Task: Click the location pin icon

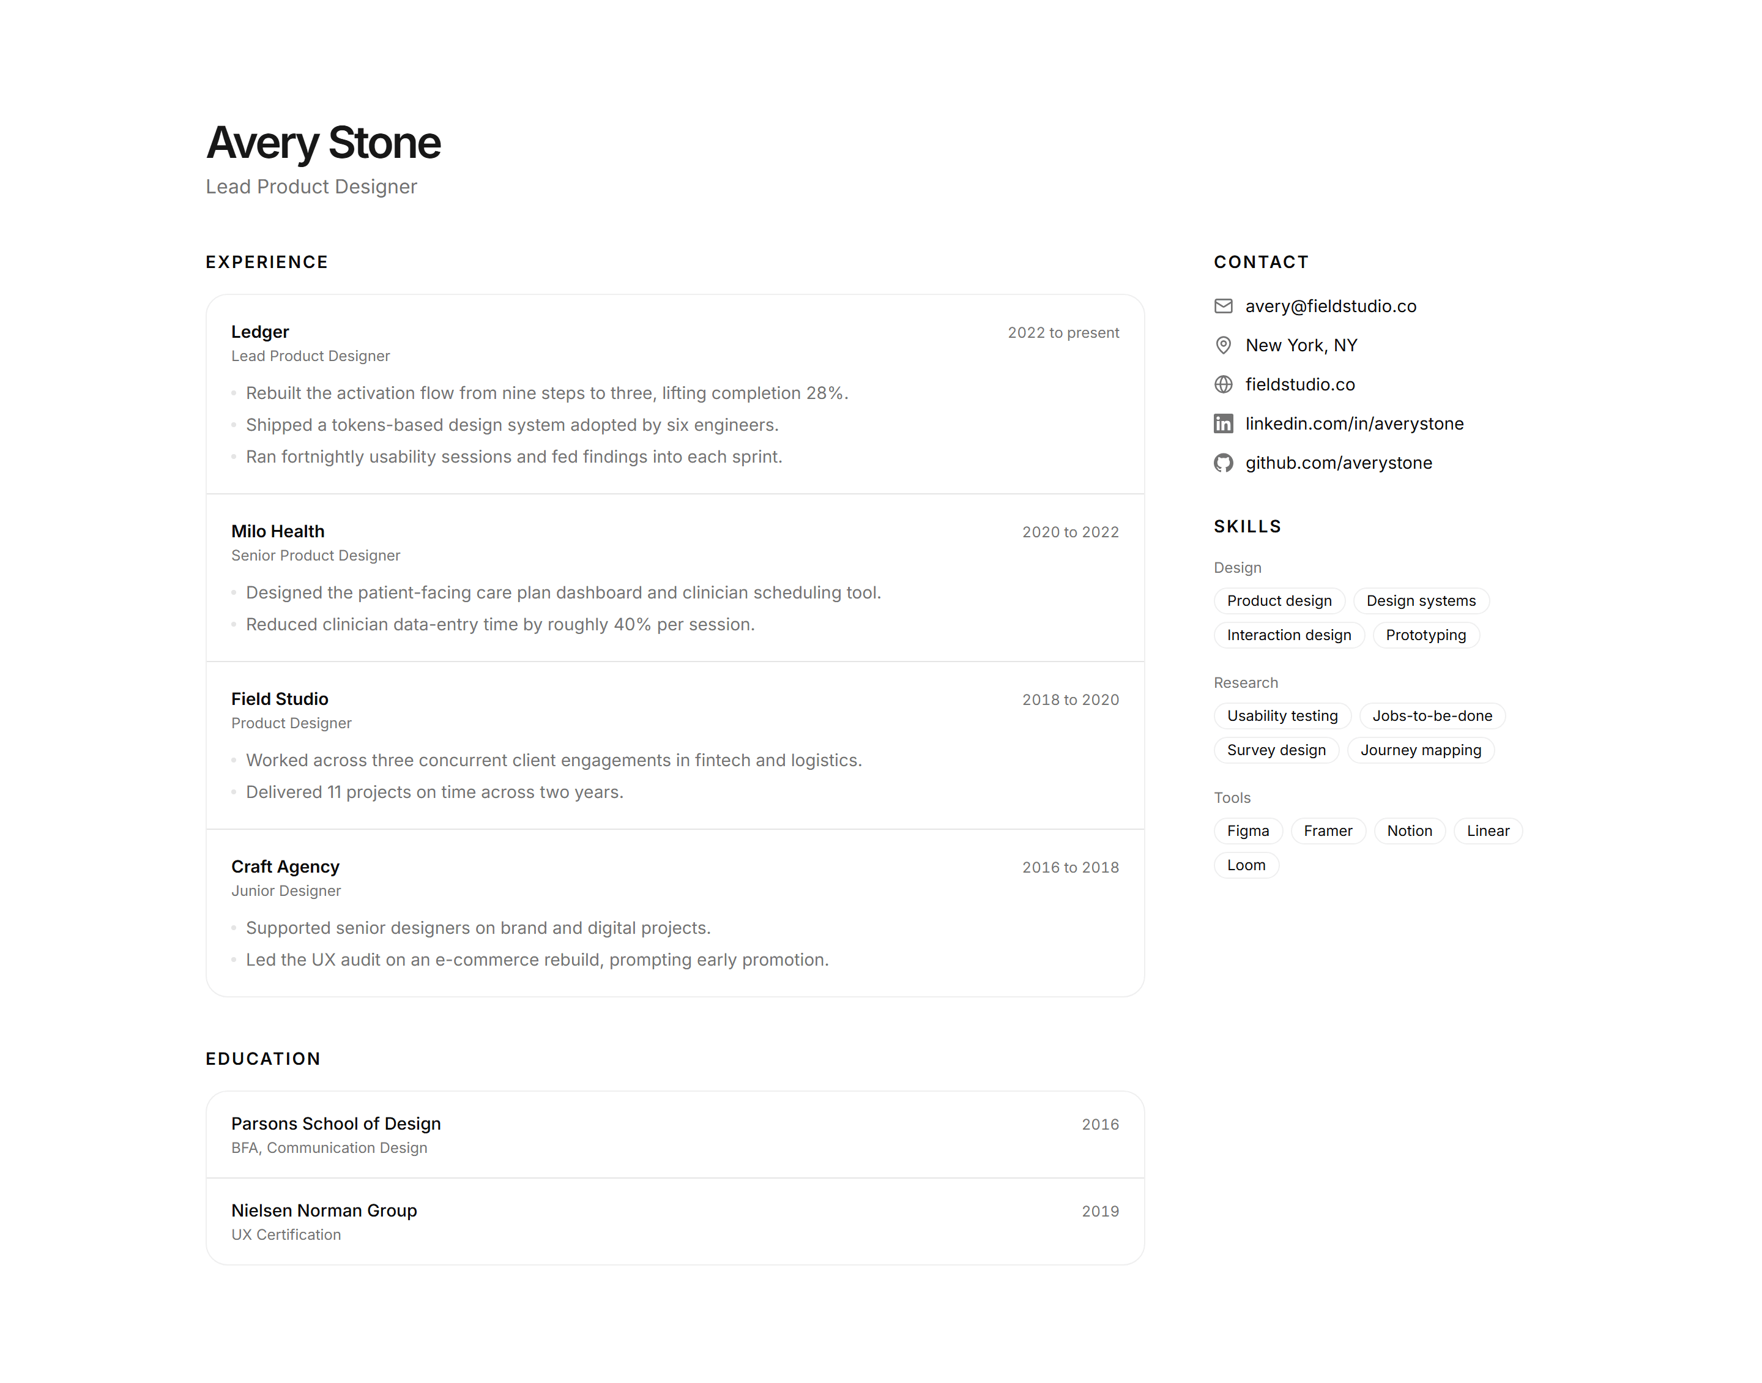Action: [x=1223, y=345]
